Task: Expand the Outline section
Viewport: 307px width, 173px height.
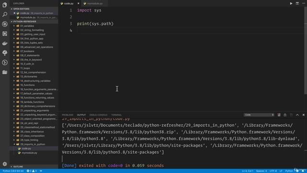Action: tap(18, 167)
